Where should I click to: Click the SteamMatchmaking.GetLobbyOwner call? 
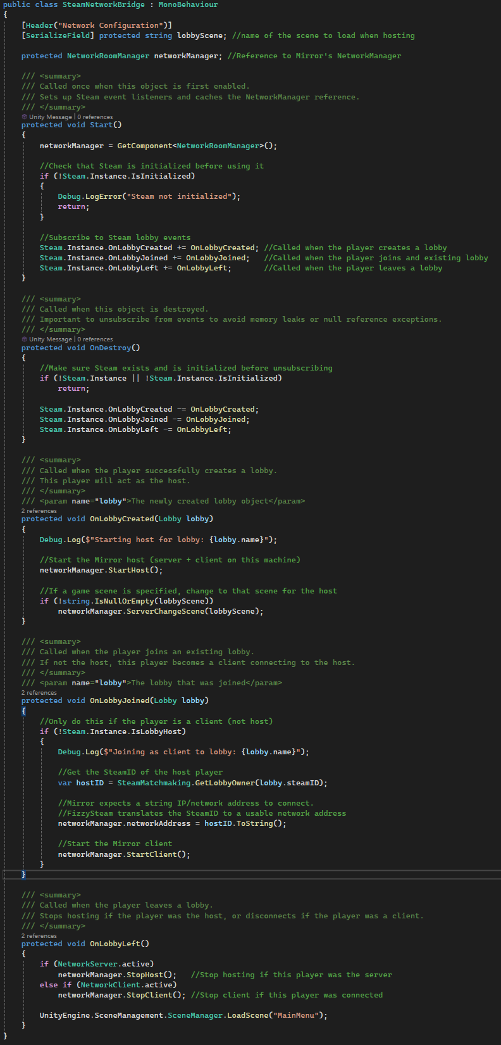coord(223,783)
